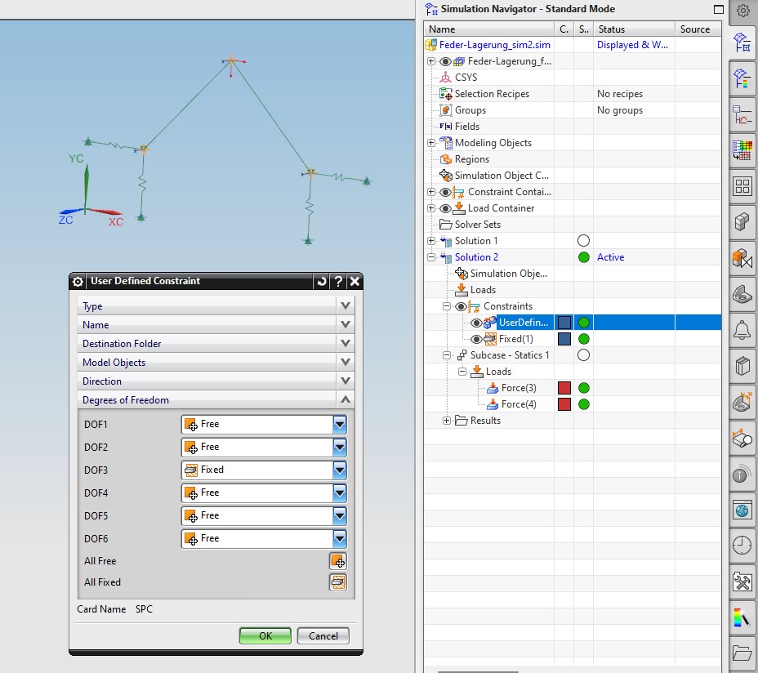758x673 pixels.
Task: Click the clock History icon in sidebar
Action: tap(742, 545)
